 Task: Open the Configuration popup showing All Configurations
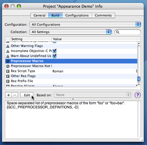pos(85,25)
